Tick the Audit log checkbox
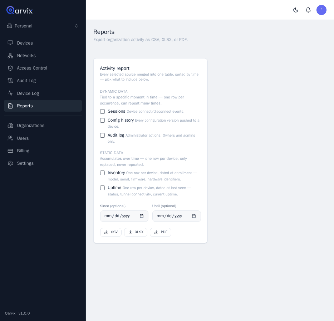Screen dimensions: 334x321 [103, 135]
